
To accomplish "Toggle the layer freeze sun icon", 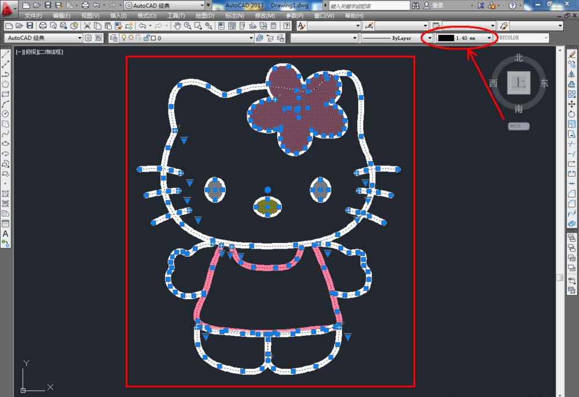I will pyautogui.click(x=131, y=38).
